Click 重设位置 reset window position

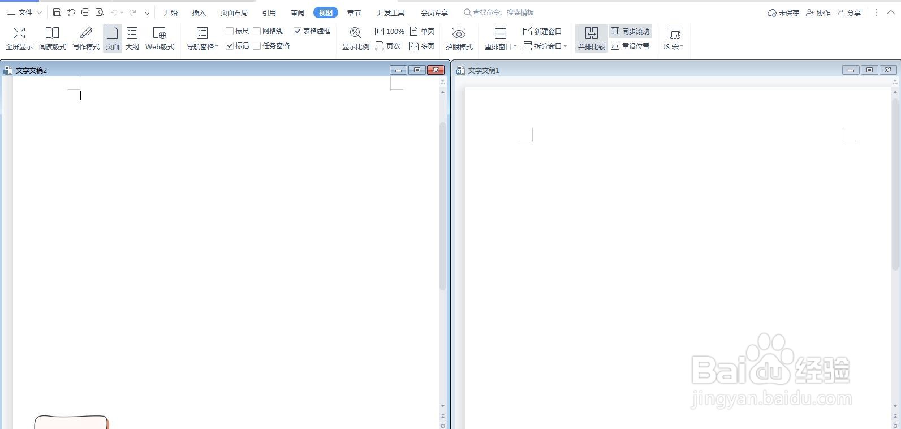coord(630,46)
